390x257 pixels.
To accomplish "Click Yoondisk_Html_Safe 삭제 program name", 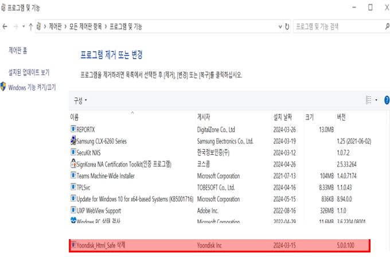I will pyautogui.click(x=101, y=246).
